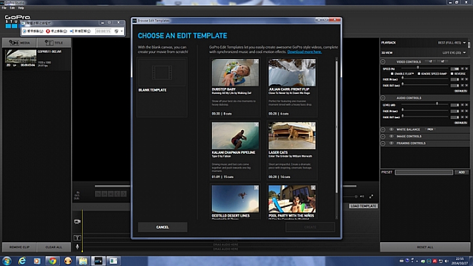
Task: Expand the Image Controls section
Action: tap(383, 137)
